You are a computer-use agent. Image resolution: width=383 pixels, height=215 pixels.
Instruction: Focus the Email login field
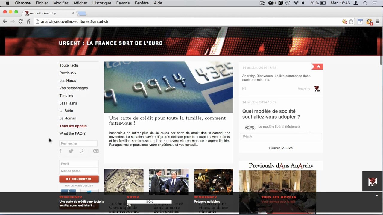point(79,164)
